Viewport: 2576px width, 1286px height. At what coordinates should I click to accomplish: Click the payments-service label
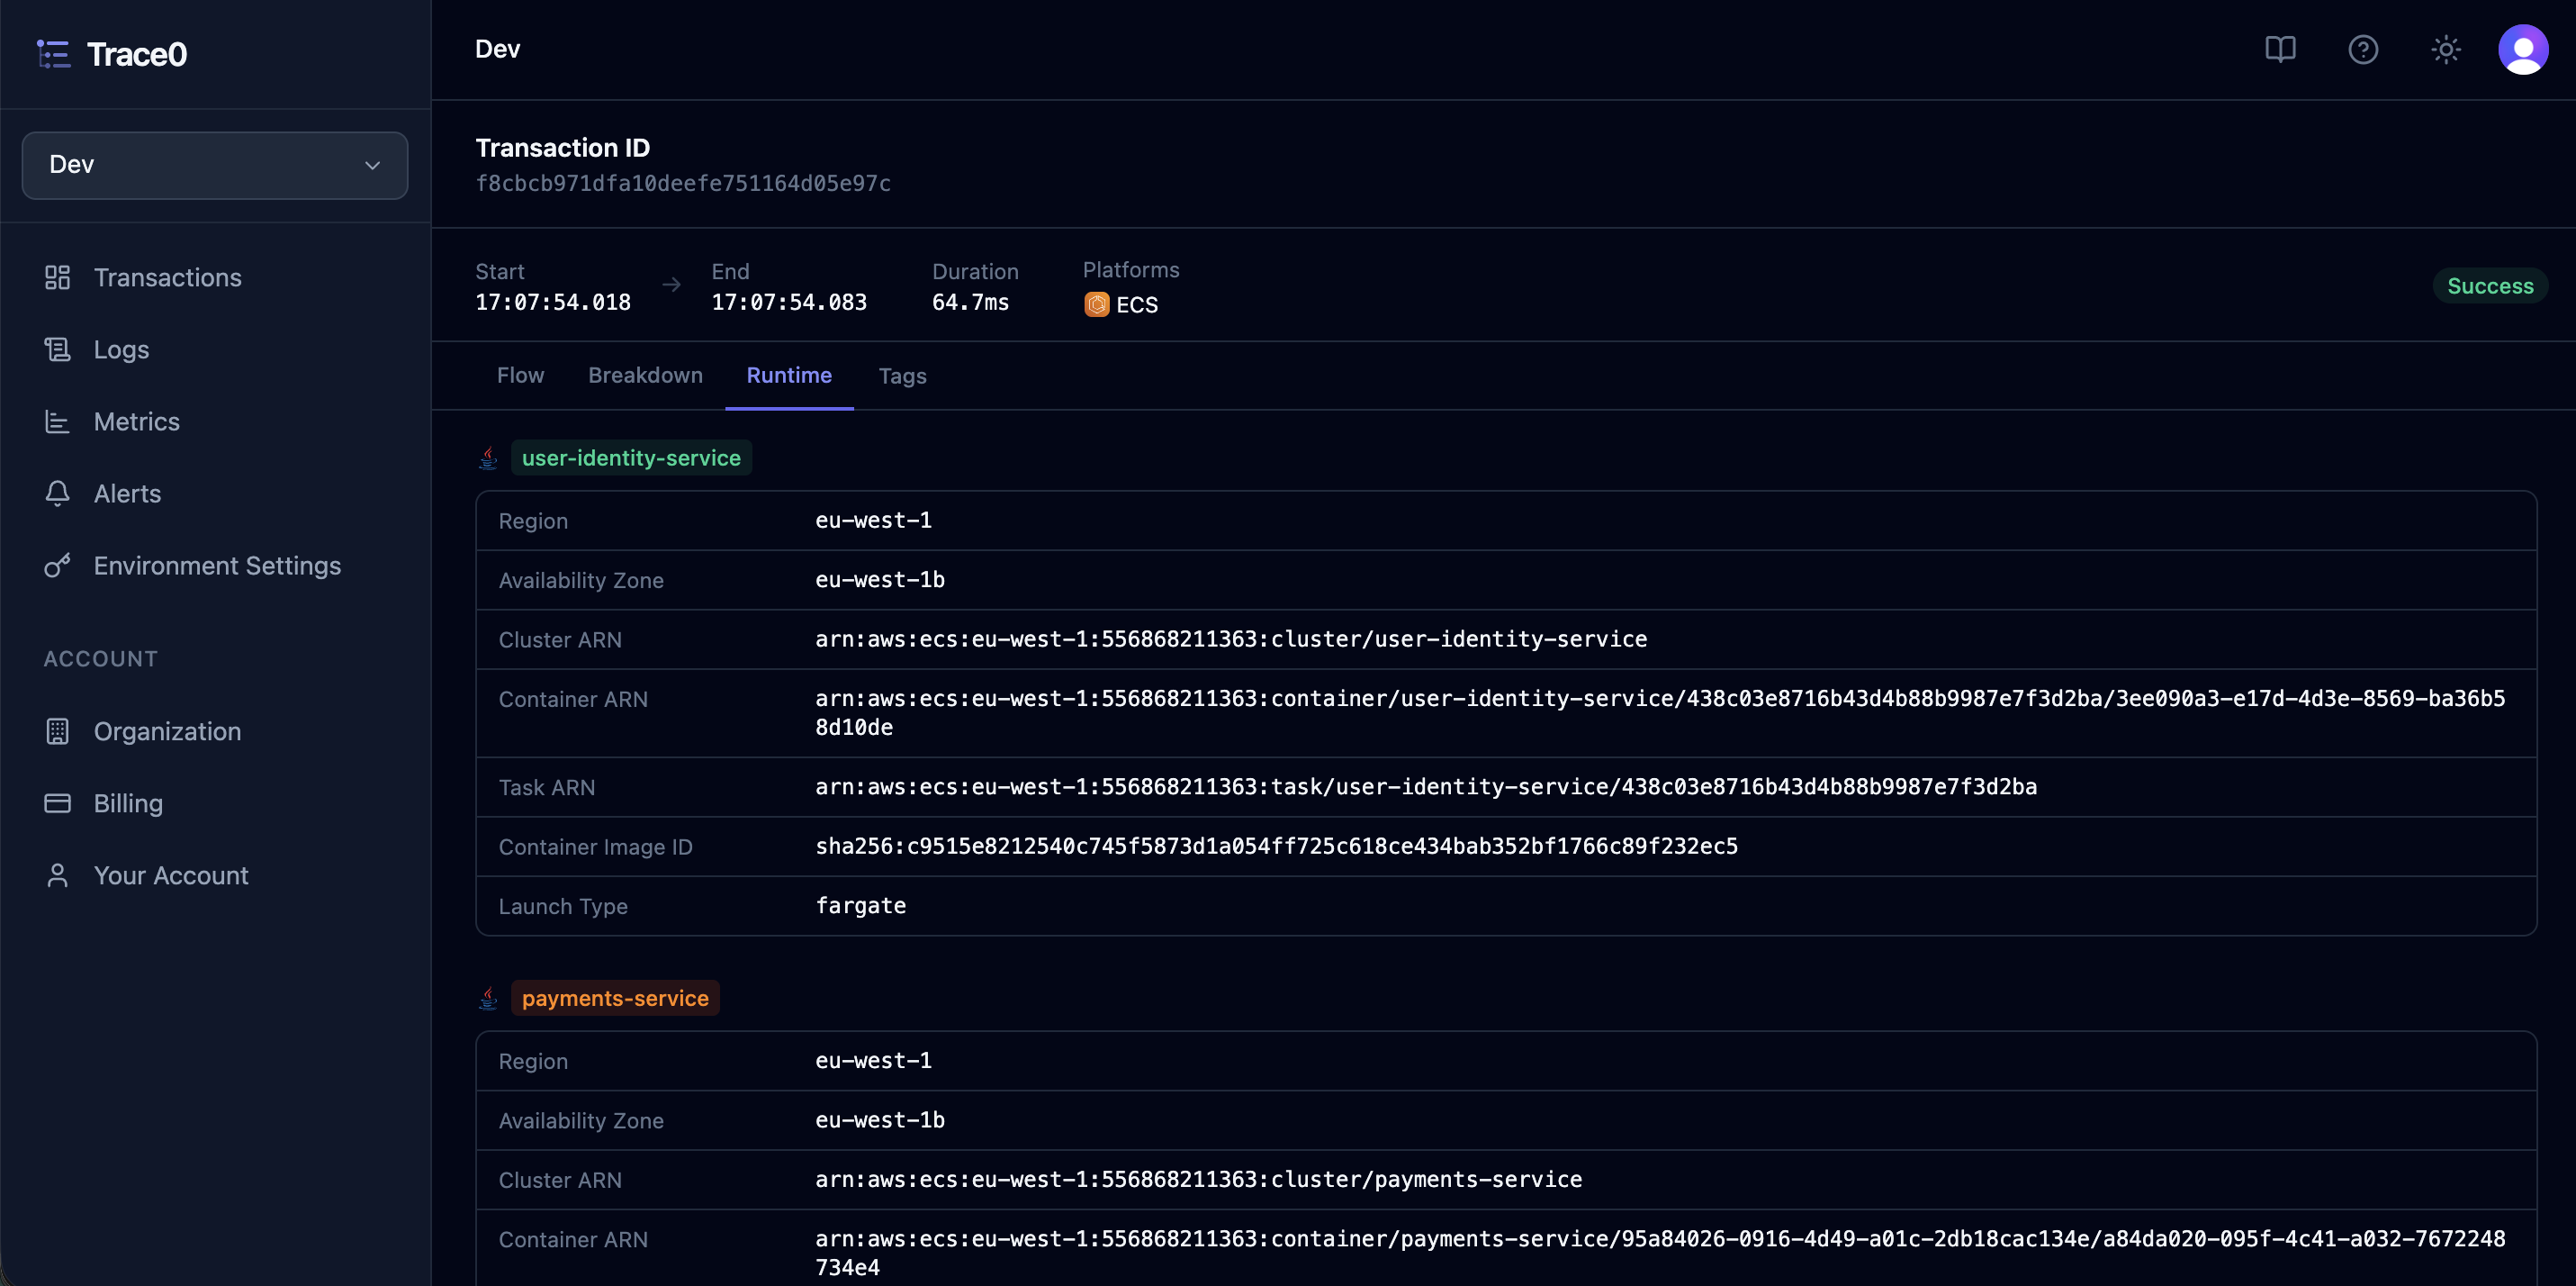[615, 998]
